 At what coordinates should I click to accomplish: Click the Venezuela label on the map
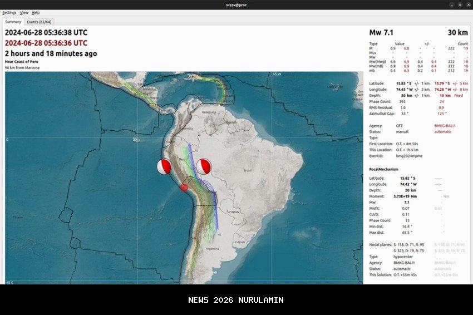208,111
